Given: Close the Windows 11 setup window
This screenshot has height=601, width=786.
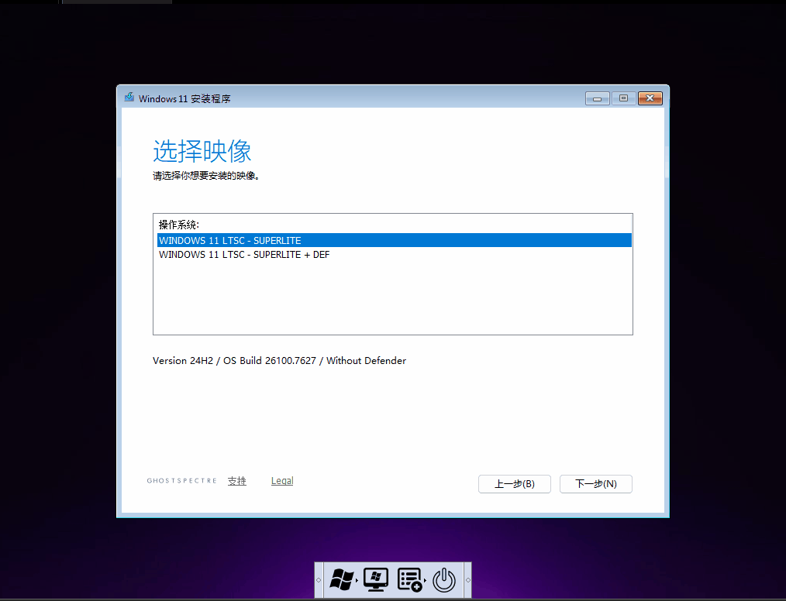Looking at the screenshot, I should tap(650, 98).
